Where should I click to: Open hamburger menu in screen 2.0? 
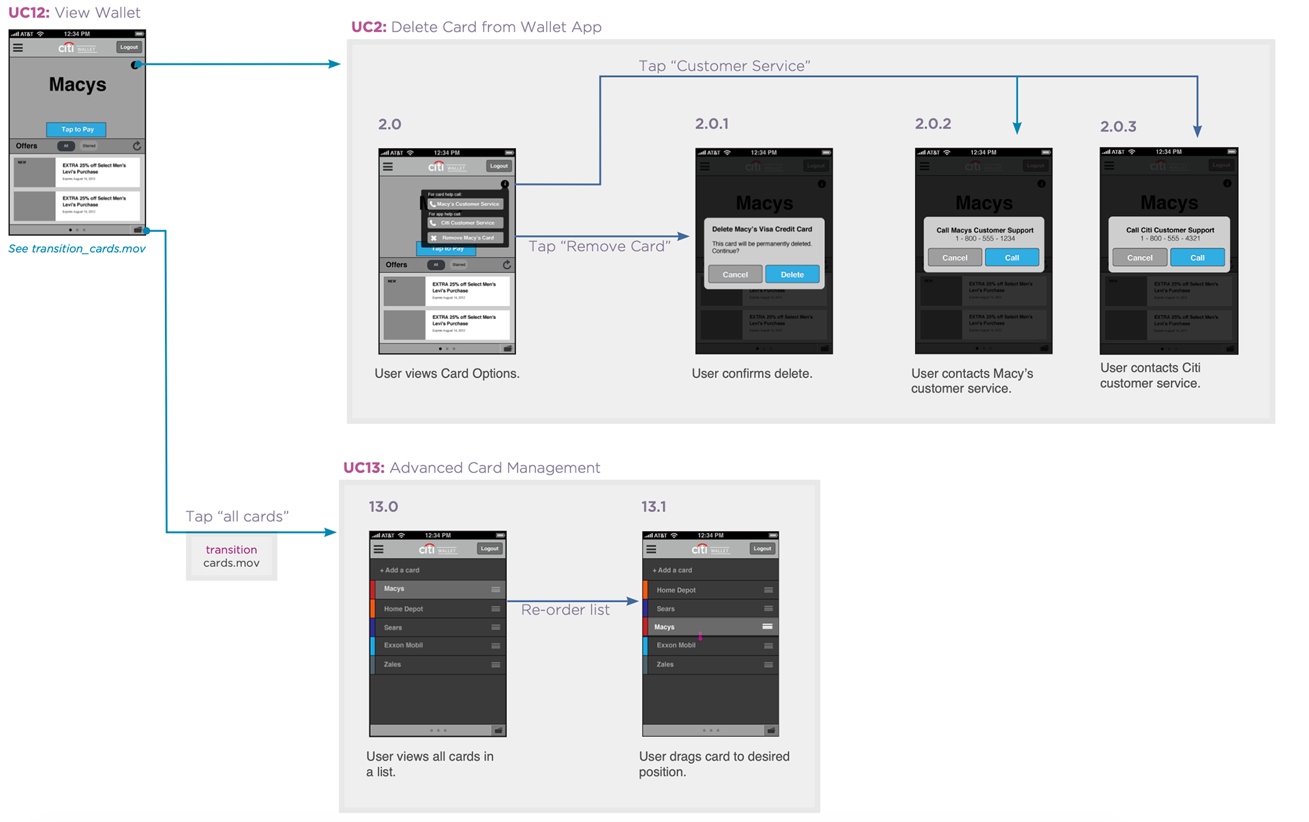388,166
